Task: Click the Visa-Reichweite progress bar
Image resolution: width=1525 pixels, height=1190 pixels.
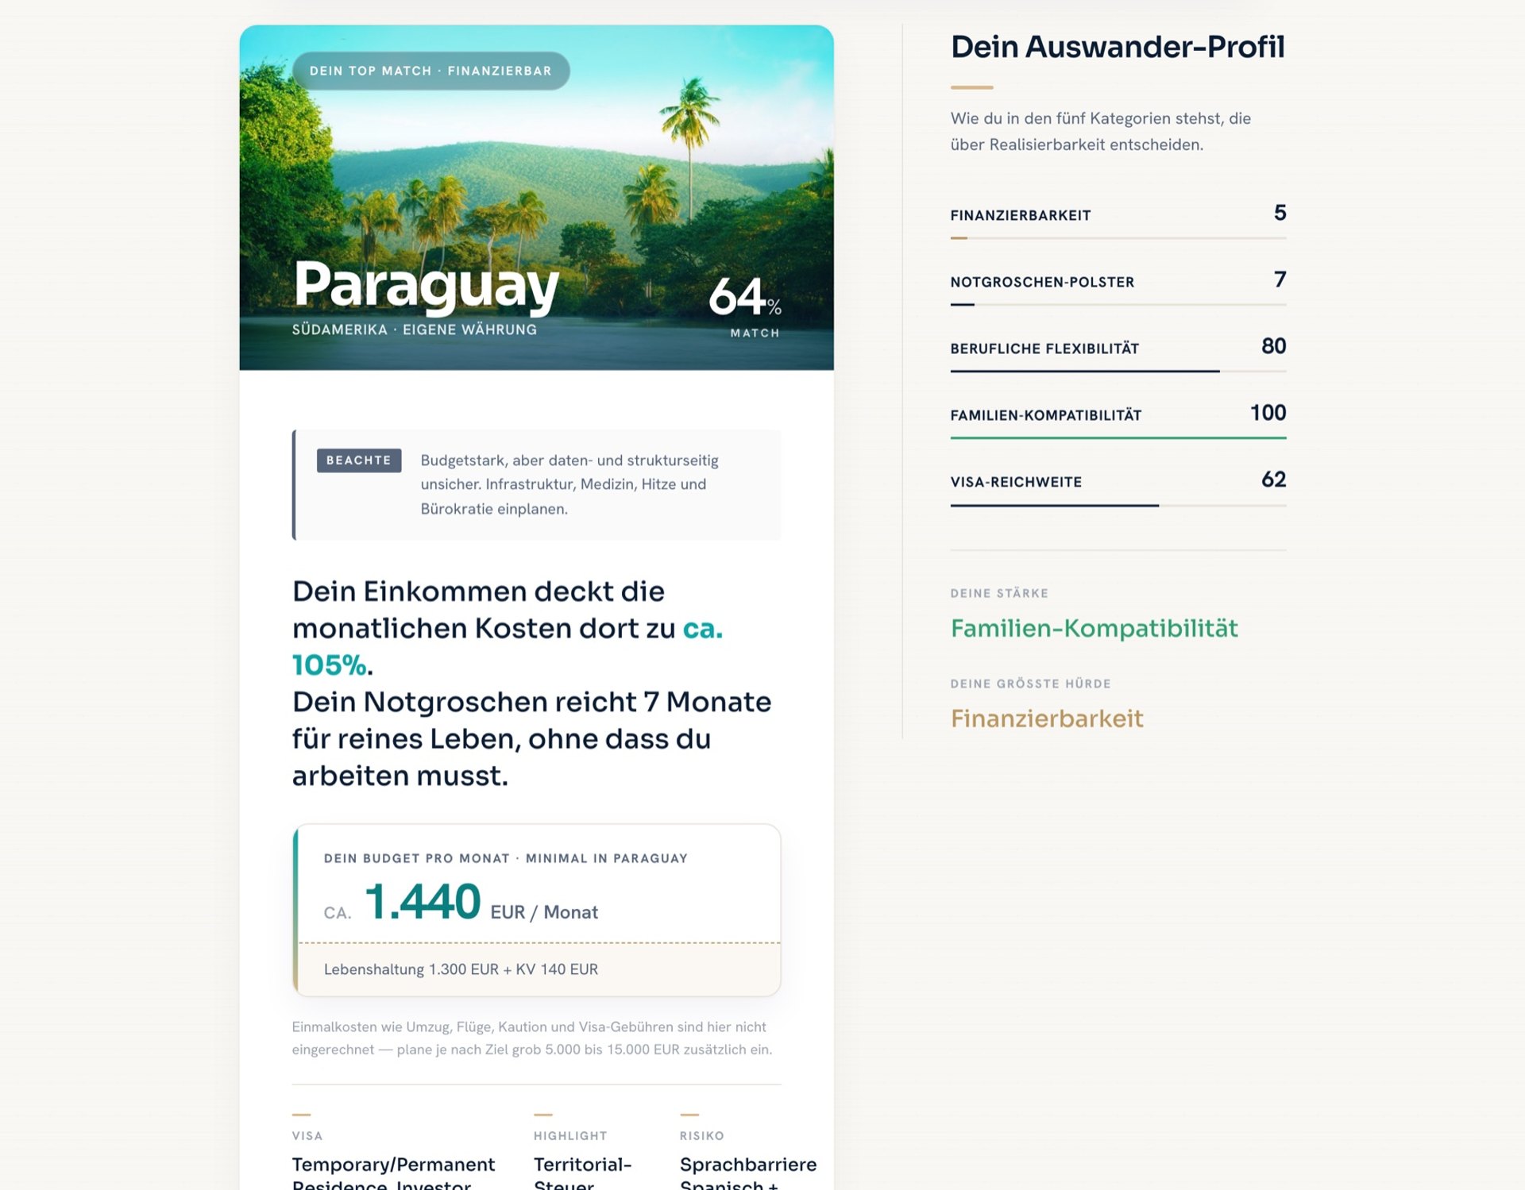Action: [1118, 505]
